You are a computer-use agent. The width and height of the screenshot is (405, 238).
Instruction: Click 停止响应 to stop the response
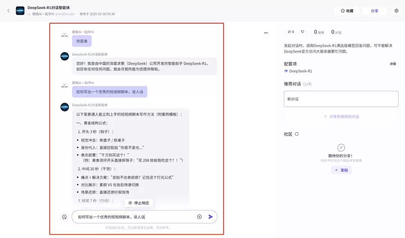tap(138, 202)
